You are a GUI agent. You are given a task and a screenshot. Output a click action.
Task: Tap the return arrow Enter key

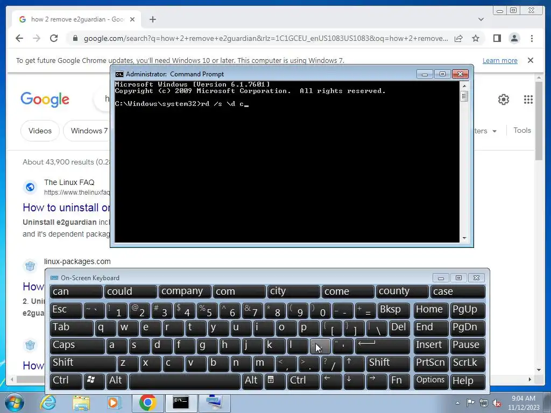[383, 346]
